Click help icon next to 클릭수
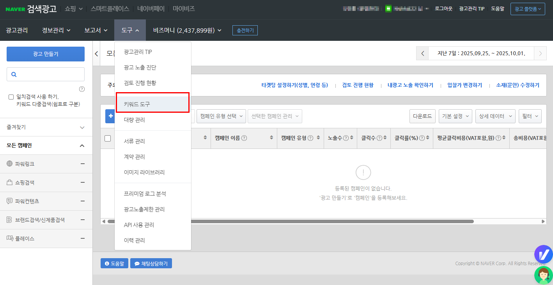 pyautogui.click(x=379, y=138)
